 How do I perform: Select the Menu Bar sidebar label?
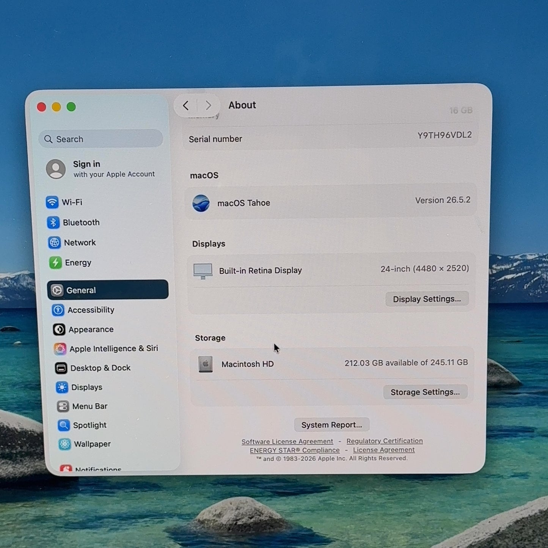point(90,406)
